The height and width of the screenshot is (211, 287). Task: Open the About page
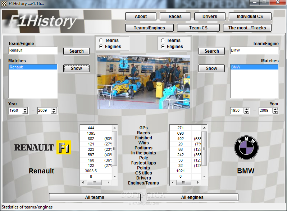(x=141, y=16)
